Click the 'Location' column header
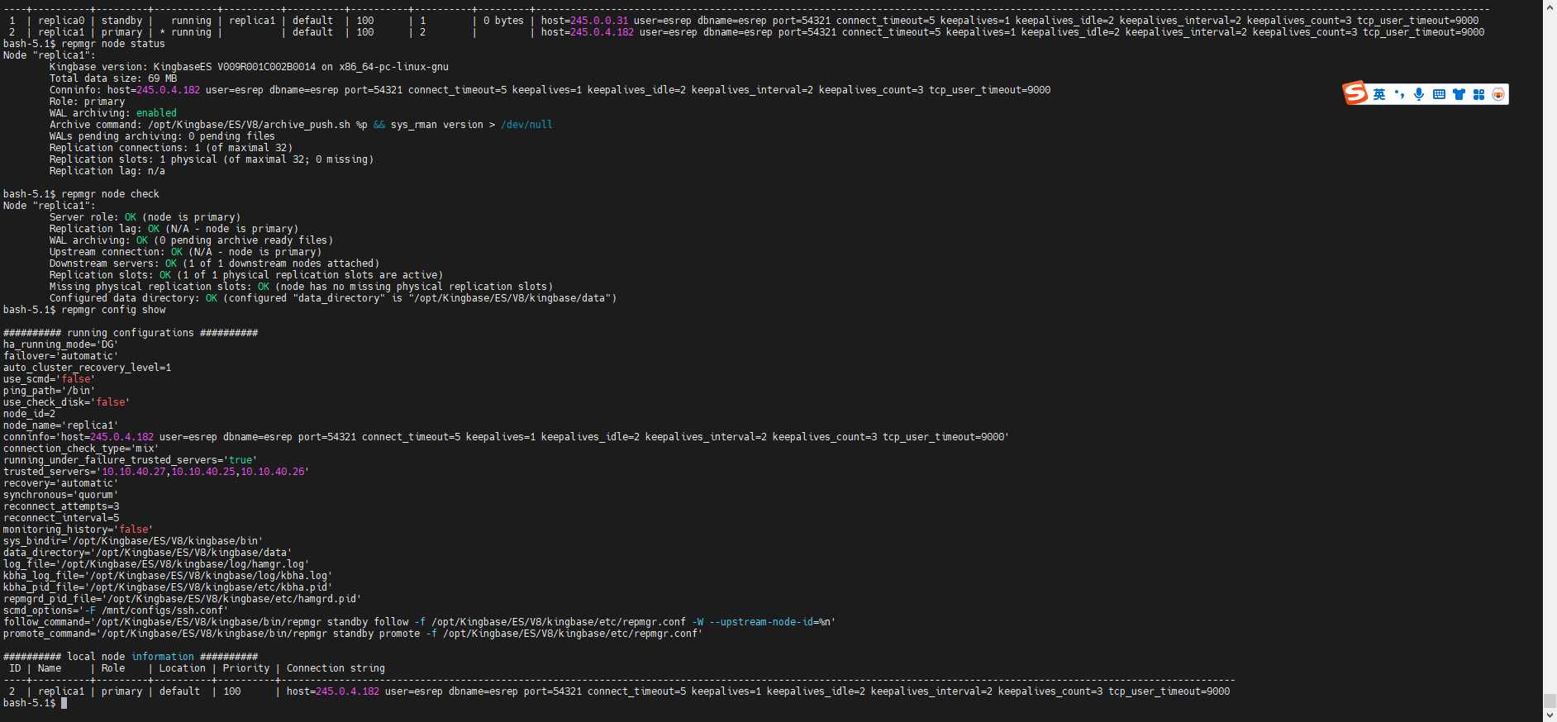Viewport: 1557px width, 722px height. pyautogui.click(x=183, y=668)
